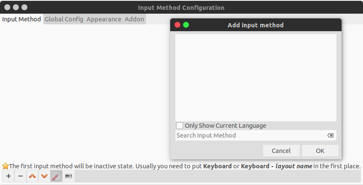Click the keyboard layout icon in bottom toolbar
This screenshot has width=363, height=185.
click(68, 176)
